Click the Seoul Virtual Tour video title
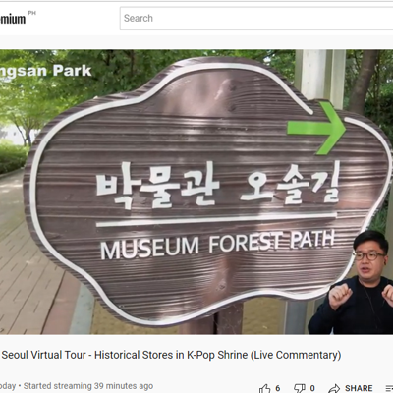The height and width of the screenshot is (393, 393). click(x=172, y=355)
